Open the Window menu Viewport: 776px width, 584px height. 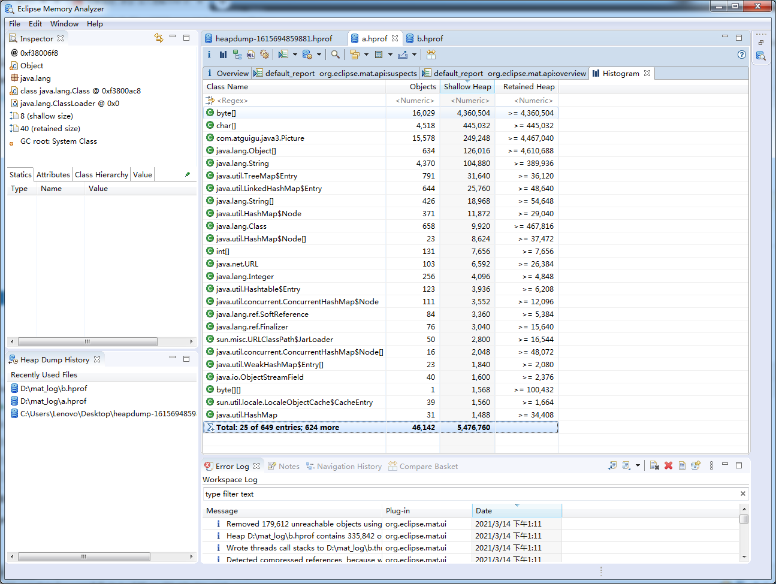tap(64, 24)
